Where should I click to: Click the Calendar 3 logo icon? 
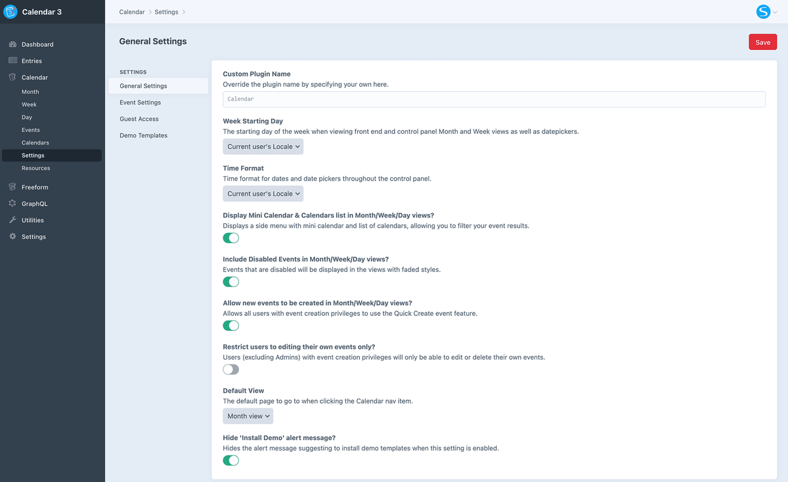point(11,12)
